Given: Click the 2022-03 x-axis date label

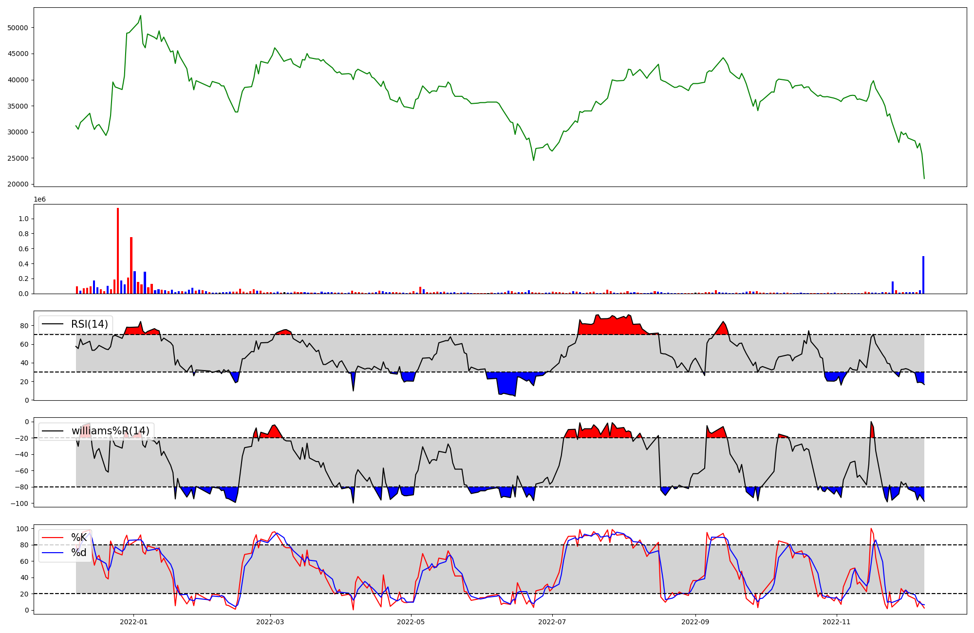Looking at the screenshot, I should (270, 622).
